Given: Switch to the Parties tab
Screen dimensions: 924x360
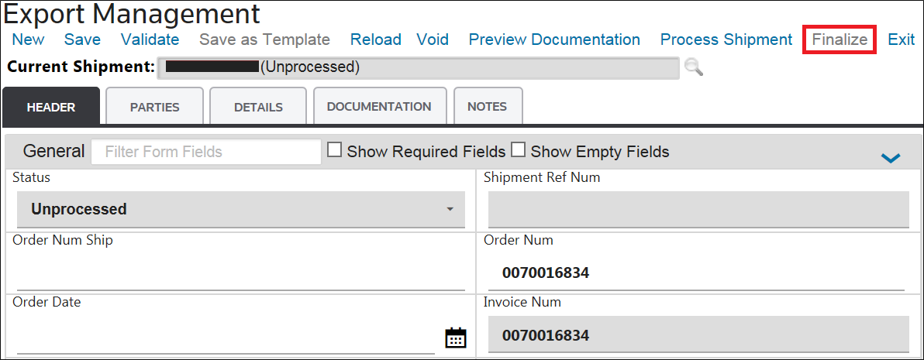Looking at the screenshot, I should click(x=154, y=107).
